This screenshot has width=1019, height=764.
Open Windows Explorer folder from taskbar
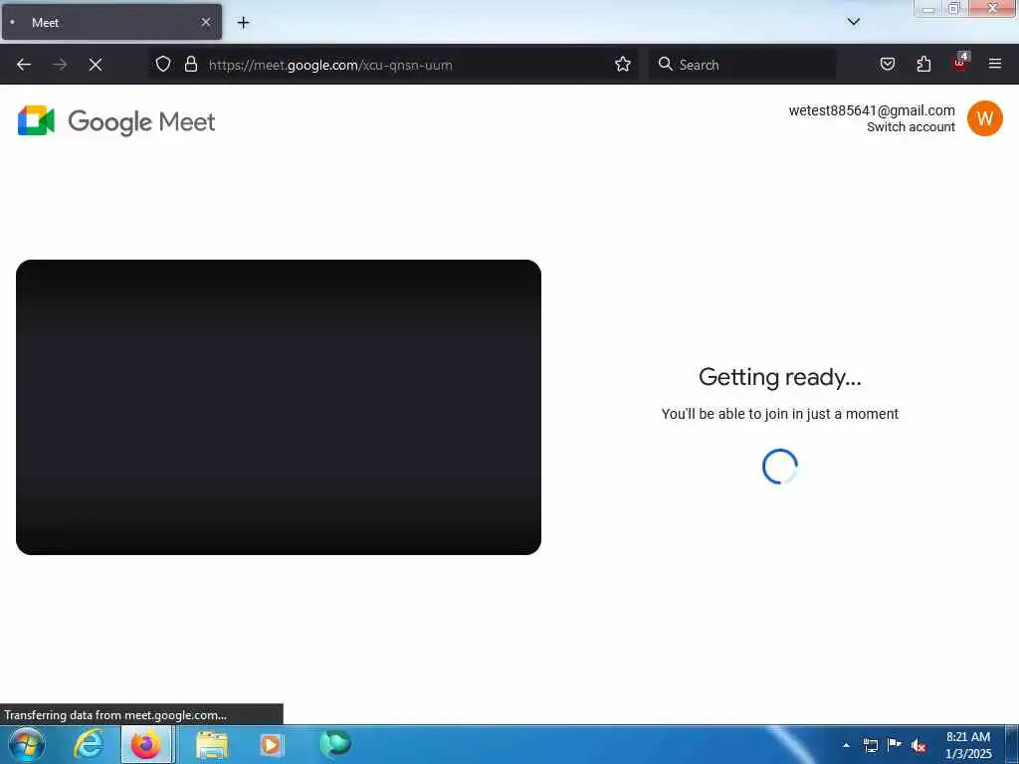(x=212, y=744)
